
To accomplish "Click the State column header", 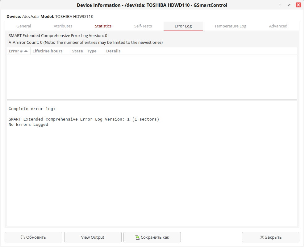I will (77, 51).
